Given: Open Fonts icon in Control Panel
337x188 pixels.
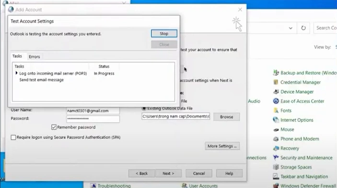Looking at the screenshot, I should click(x=276, y=111).
